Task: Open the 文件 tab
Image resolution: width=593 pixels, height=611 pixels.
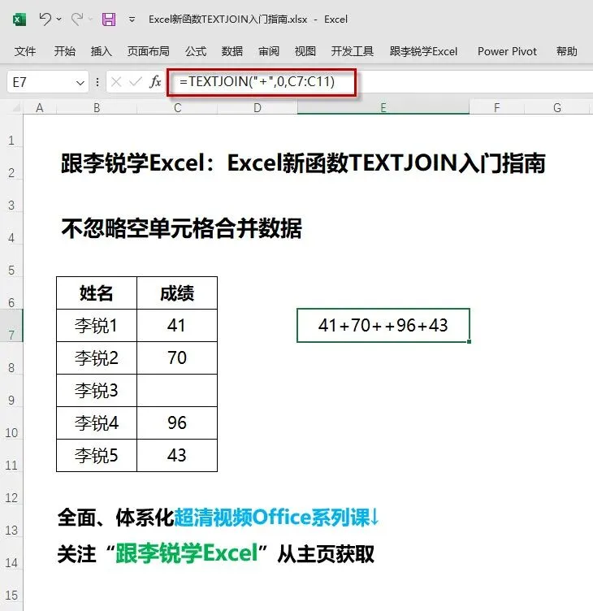Action: [x=25, y=51]
